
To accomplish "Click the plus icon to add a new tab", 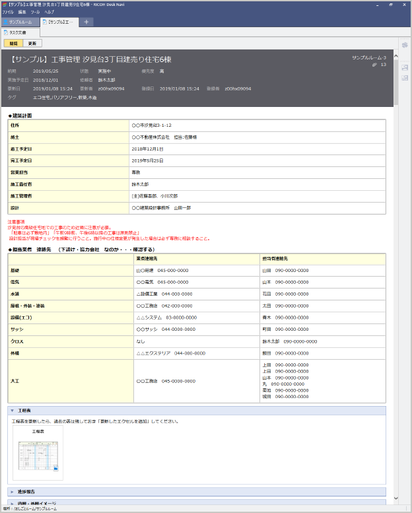I will 86,22.
